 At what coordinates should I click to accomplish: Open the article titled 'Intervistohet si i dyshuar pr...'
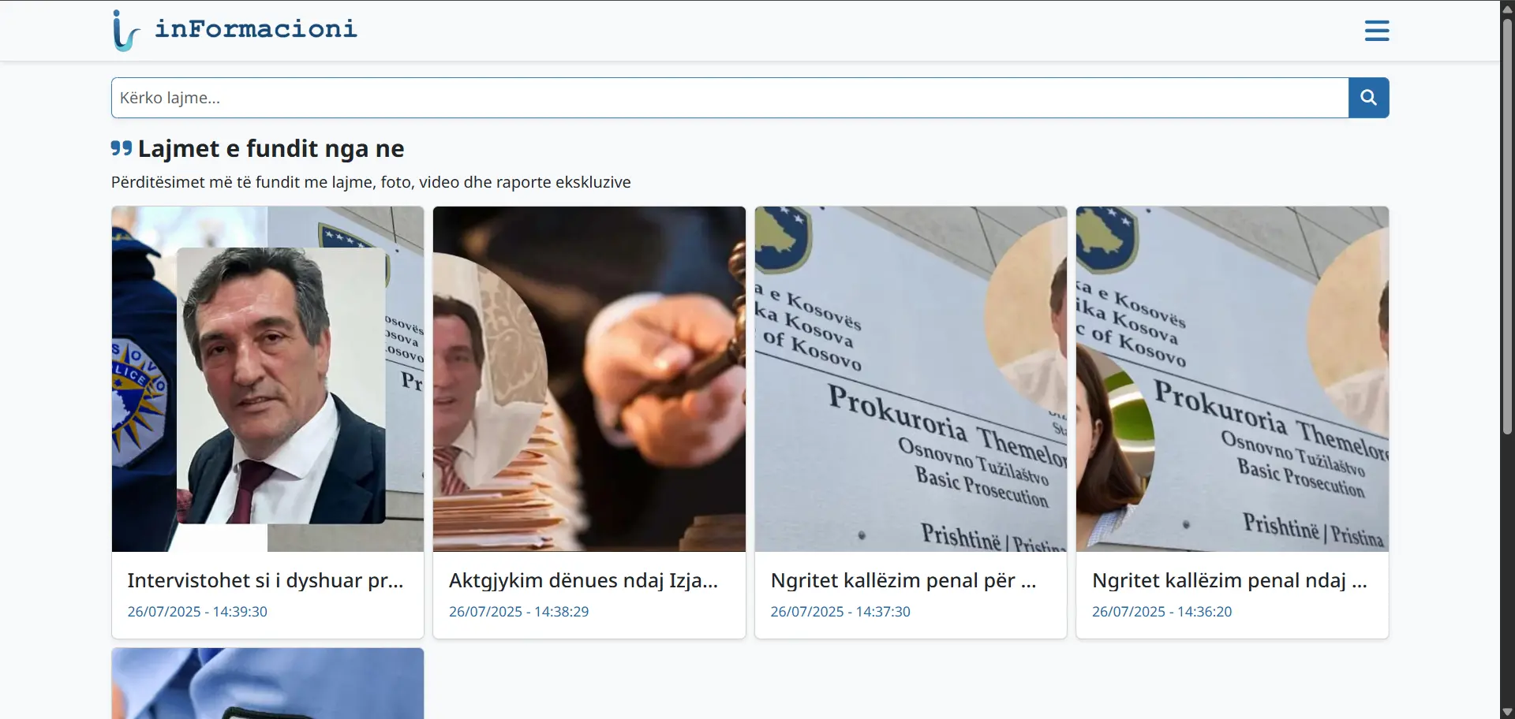[x=265, y=579]
